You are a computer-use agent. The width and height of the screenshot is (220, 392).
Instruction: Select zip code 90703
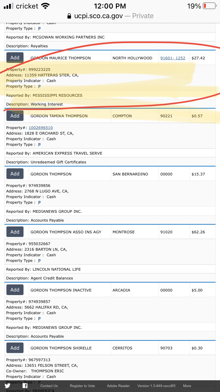pos(166,348)
